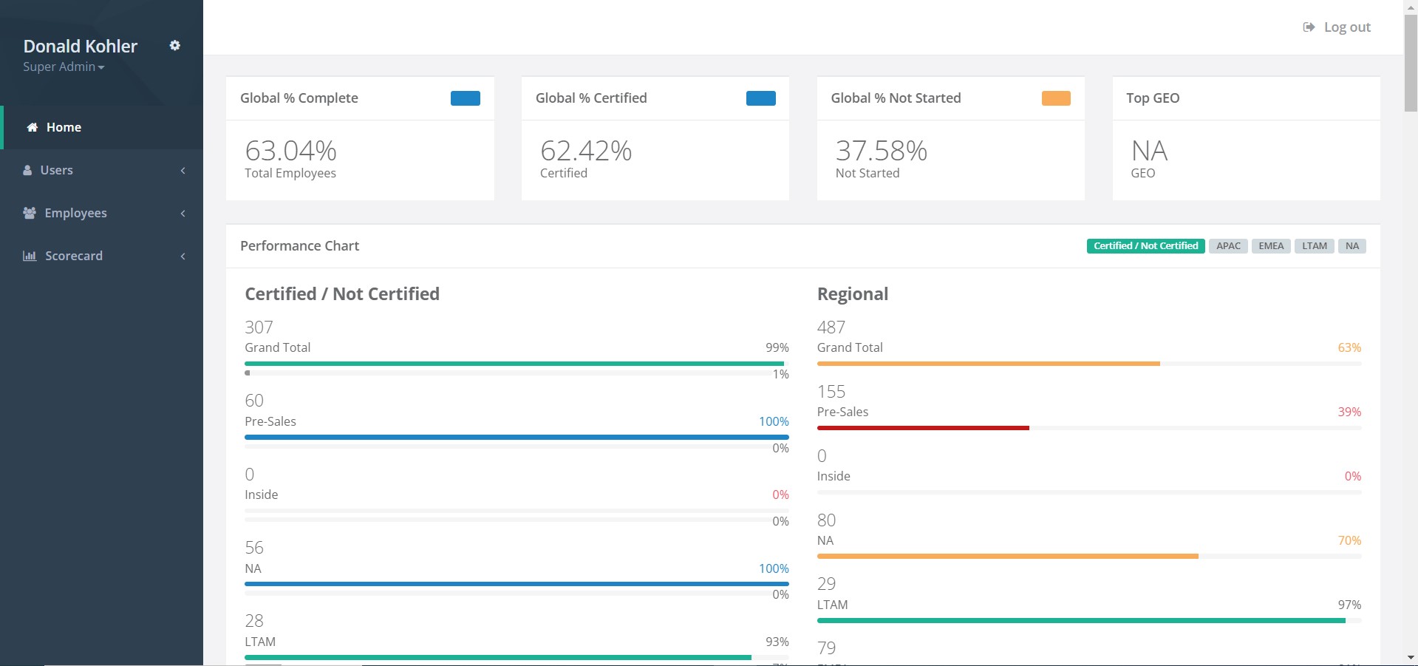
Task: Expand the Users menu chevron
Action: [x=183, y=171]
